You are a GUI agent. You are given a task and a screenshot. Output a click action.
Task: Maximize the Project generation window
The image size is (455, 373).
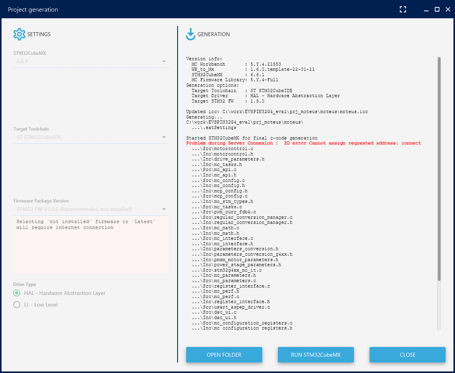pos(437,10)
